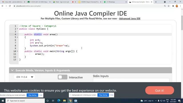Open the Chrome media control circle icon

coord(165,2)
